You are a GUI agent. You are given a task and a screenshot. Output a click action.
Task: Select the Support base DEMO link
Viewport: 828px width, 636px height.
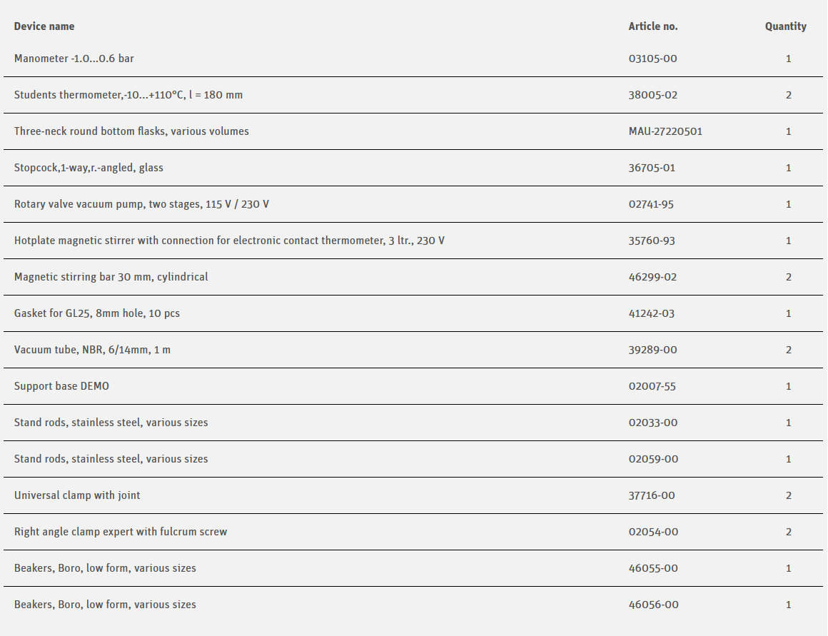[61, 386]
